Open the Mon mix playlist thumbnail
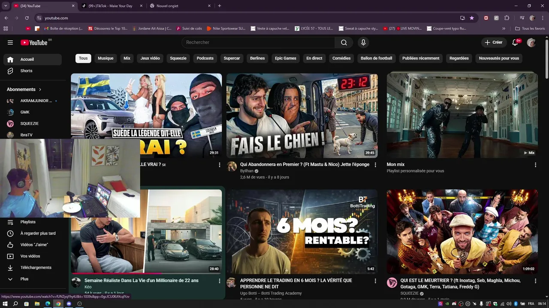Viewport: 549px width, 308px height. 462,116
